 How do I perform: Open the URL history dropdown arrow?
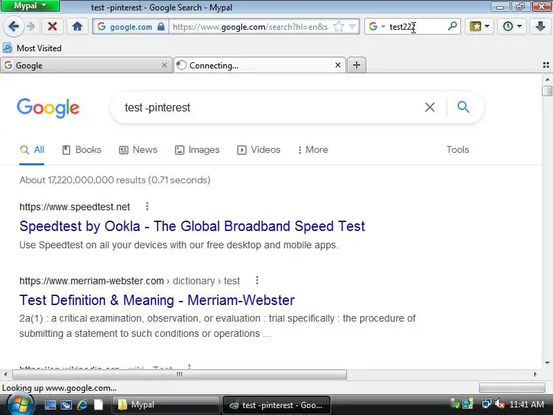click(x=352, y=26)
